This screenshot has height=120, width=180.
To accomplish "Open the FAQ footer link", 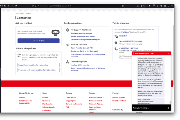I will point(67,107).
